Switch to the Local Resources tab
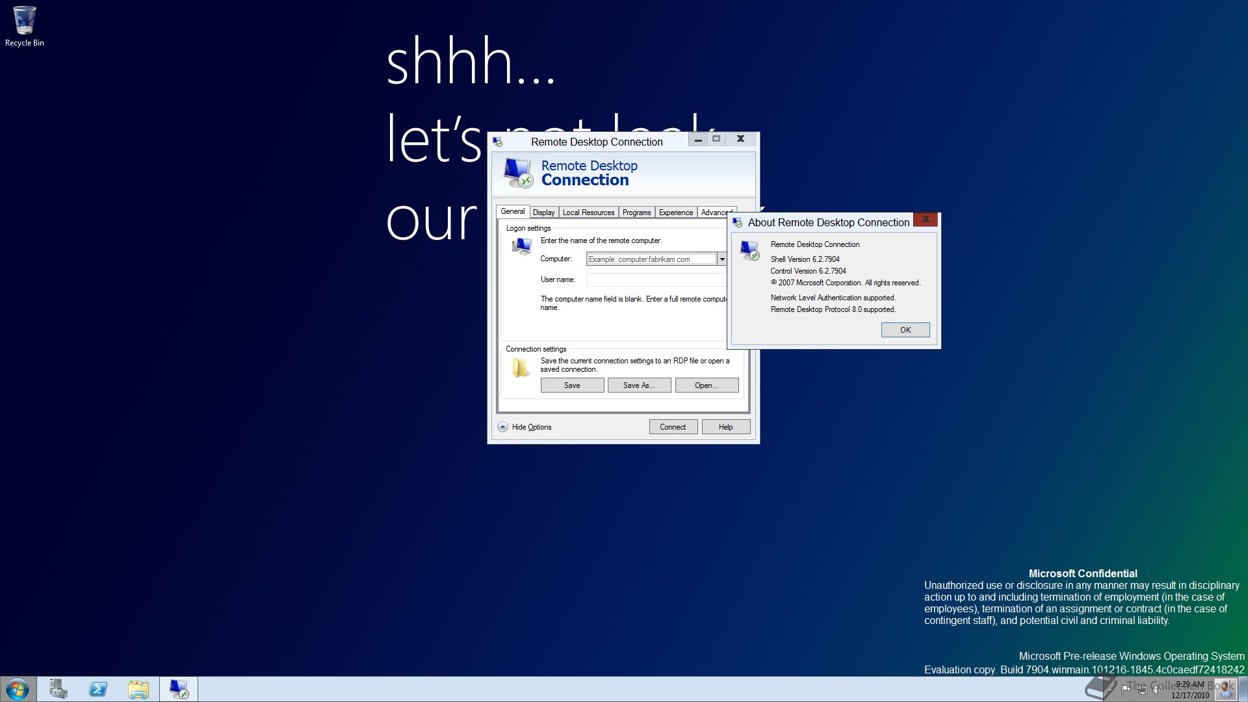 point(588,213)
